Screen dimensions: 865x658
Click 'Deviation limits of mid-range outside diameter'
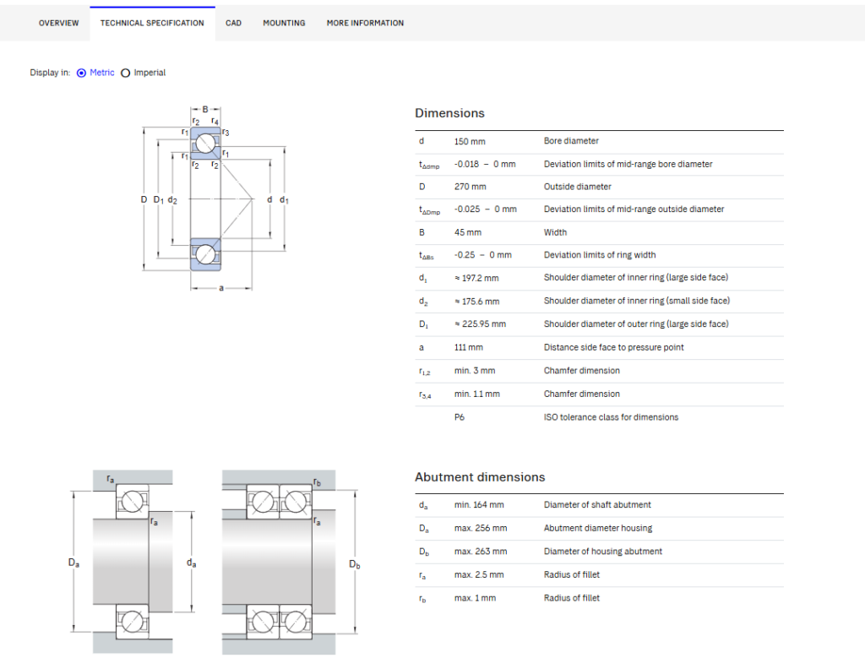pyautogui.click(x=634, y=209)
